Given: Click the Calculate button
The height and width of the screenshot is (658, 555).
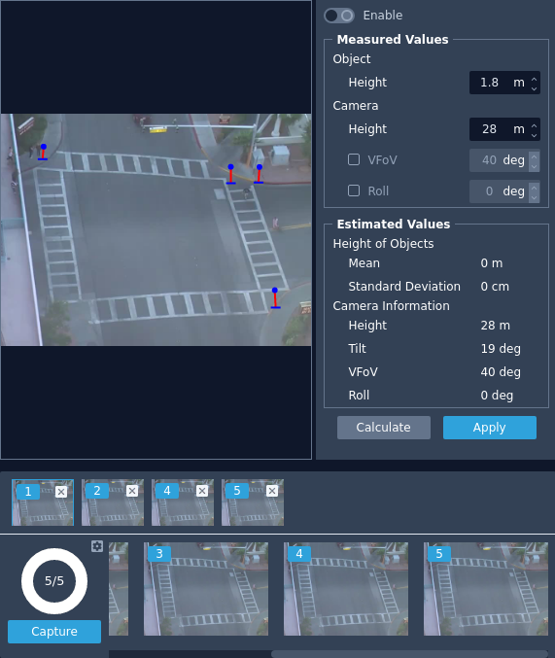Looking at the screenshot, I should 384,428.
